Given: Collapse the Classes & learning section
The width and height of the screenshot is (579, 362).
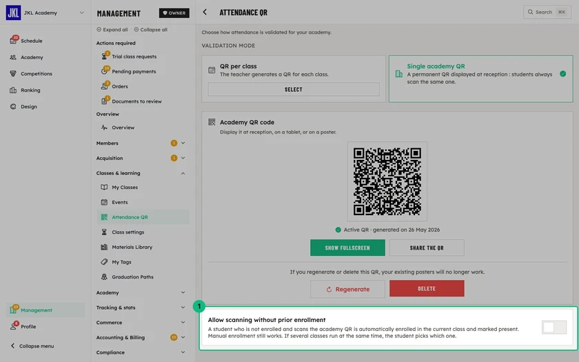Looking at the screenshot, I should click(x=183, y=173).
